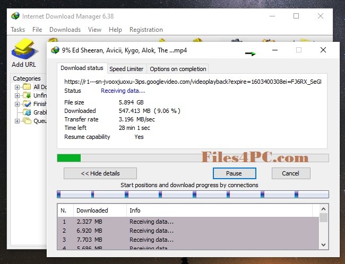Screen dimensions: 345x264
Task: Open the Help menu
Action: (x=115, y=30)
